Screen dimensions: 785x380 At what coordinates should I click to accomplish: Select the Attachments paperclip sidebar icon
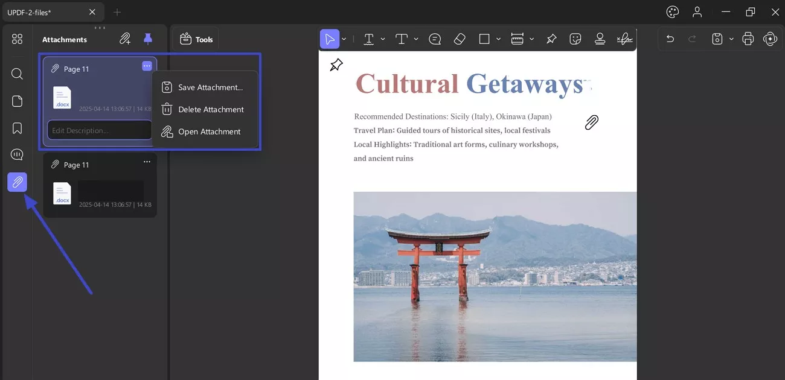(17, 182)
